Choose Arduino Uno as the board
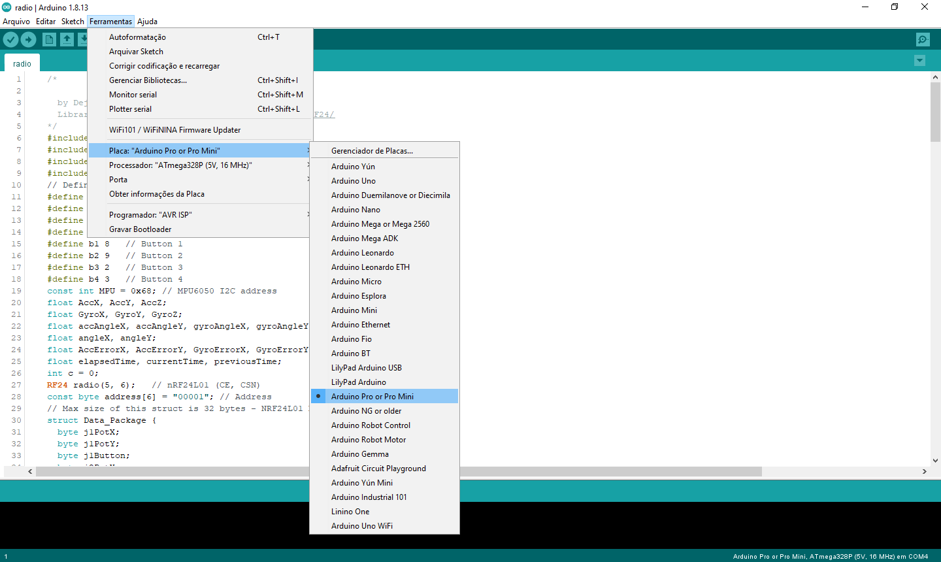The width and height of the screenshot is (941, 562). pos(354,181)
